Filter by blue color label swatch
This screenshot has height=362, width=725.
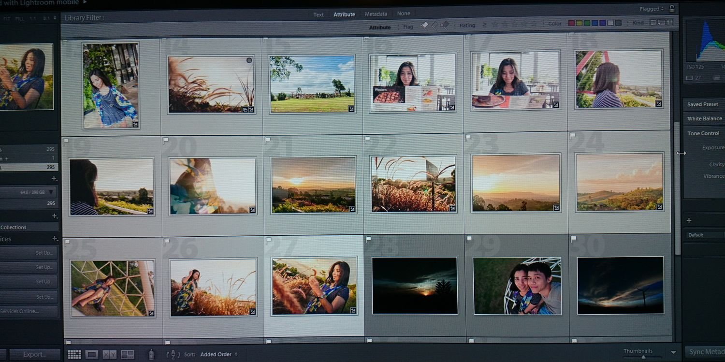click(x=594, y=23)
